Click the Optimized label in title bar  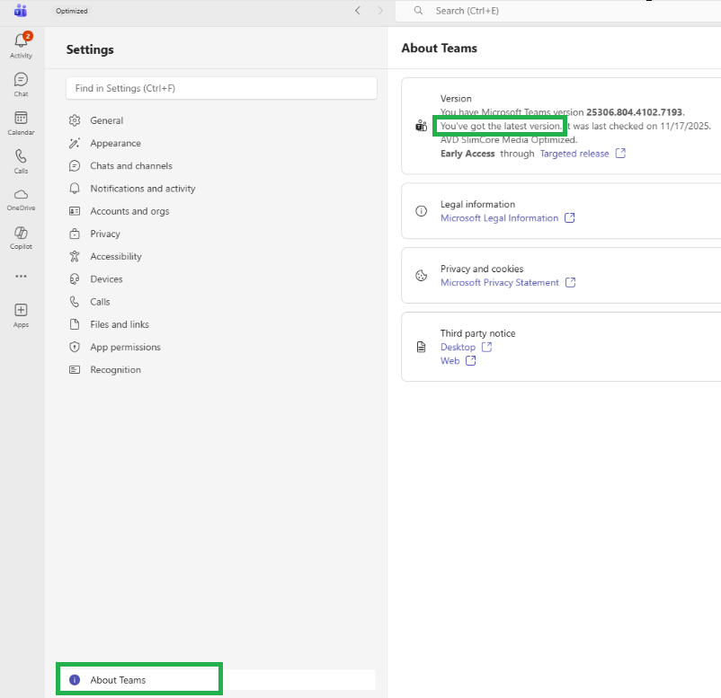72,11
